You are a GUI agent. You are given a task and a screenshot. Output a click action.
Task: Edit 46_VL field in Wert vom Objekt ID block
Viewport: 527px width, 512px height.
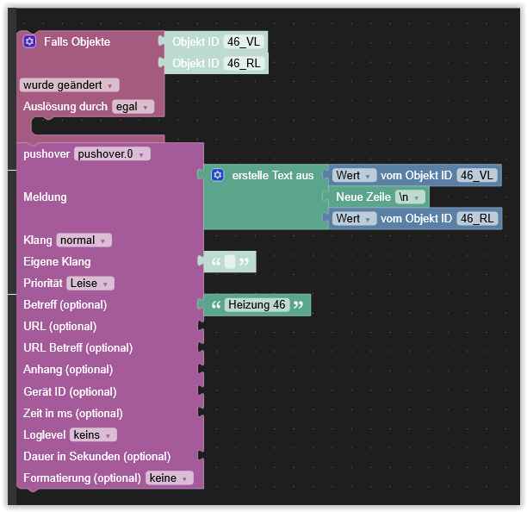click(x=477, y=175)
